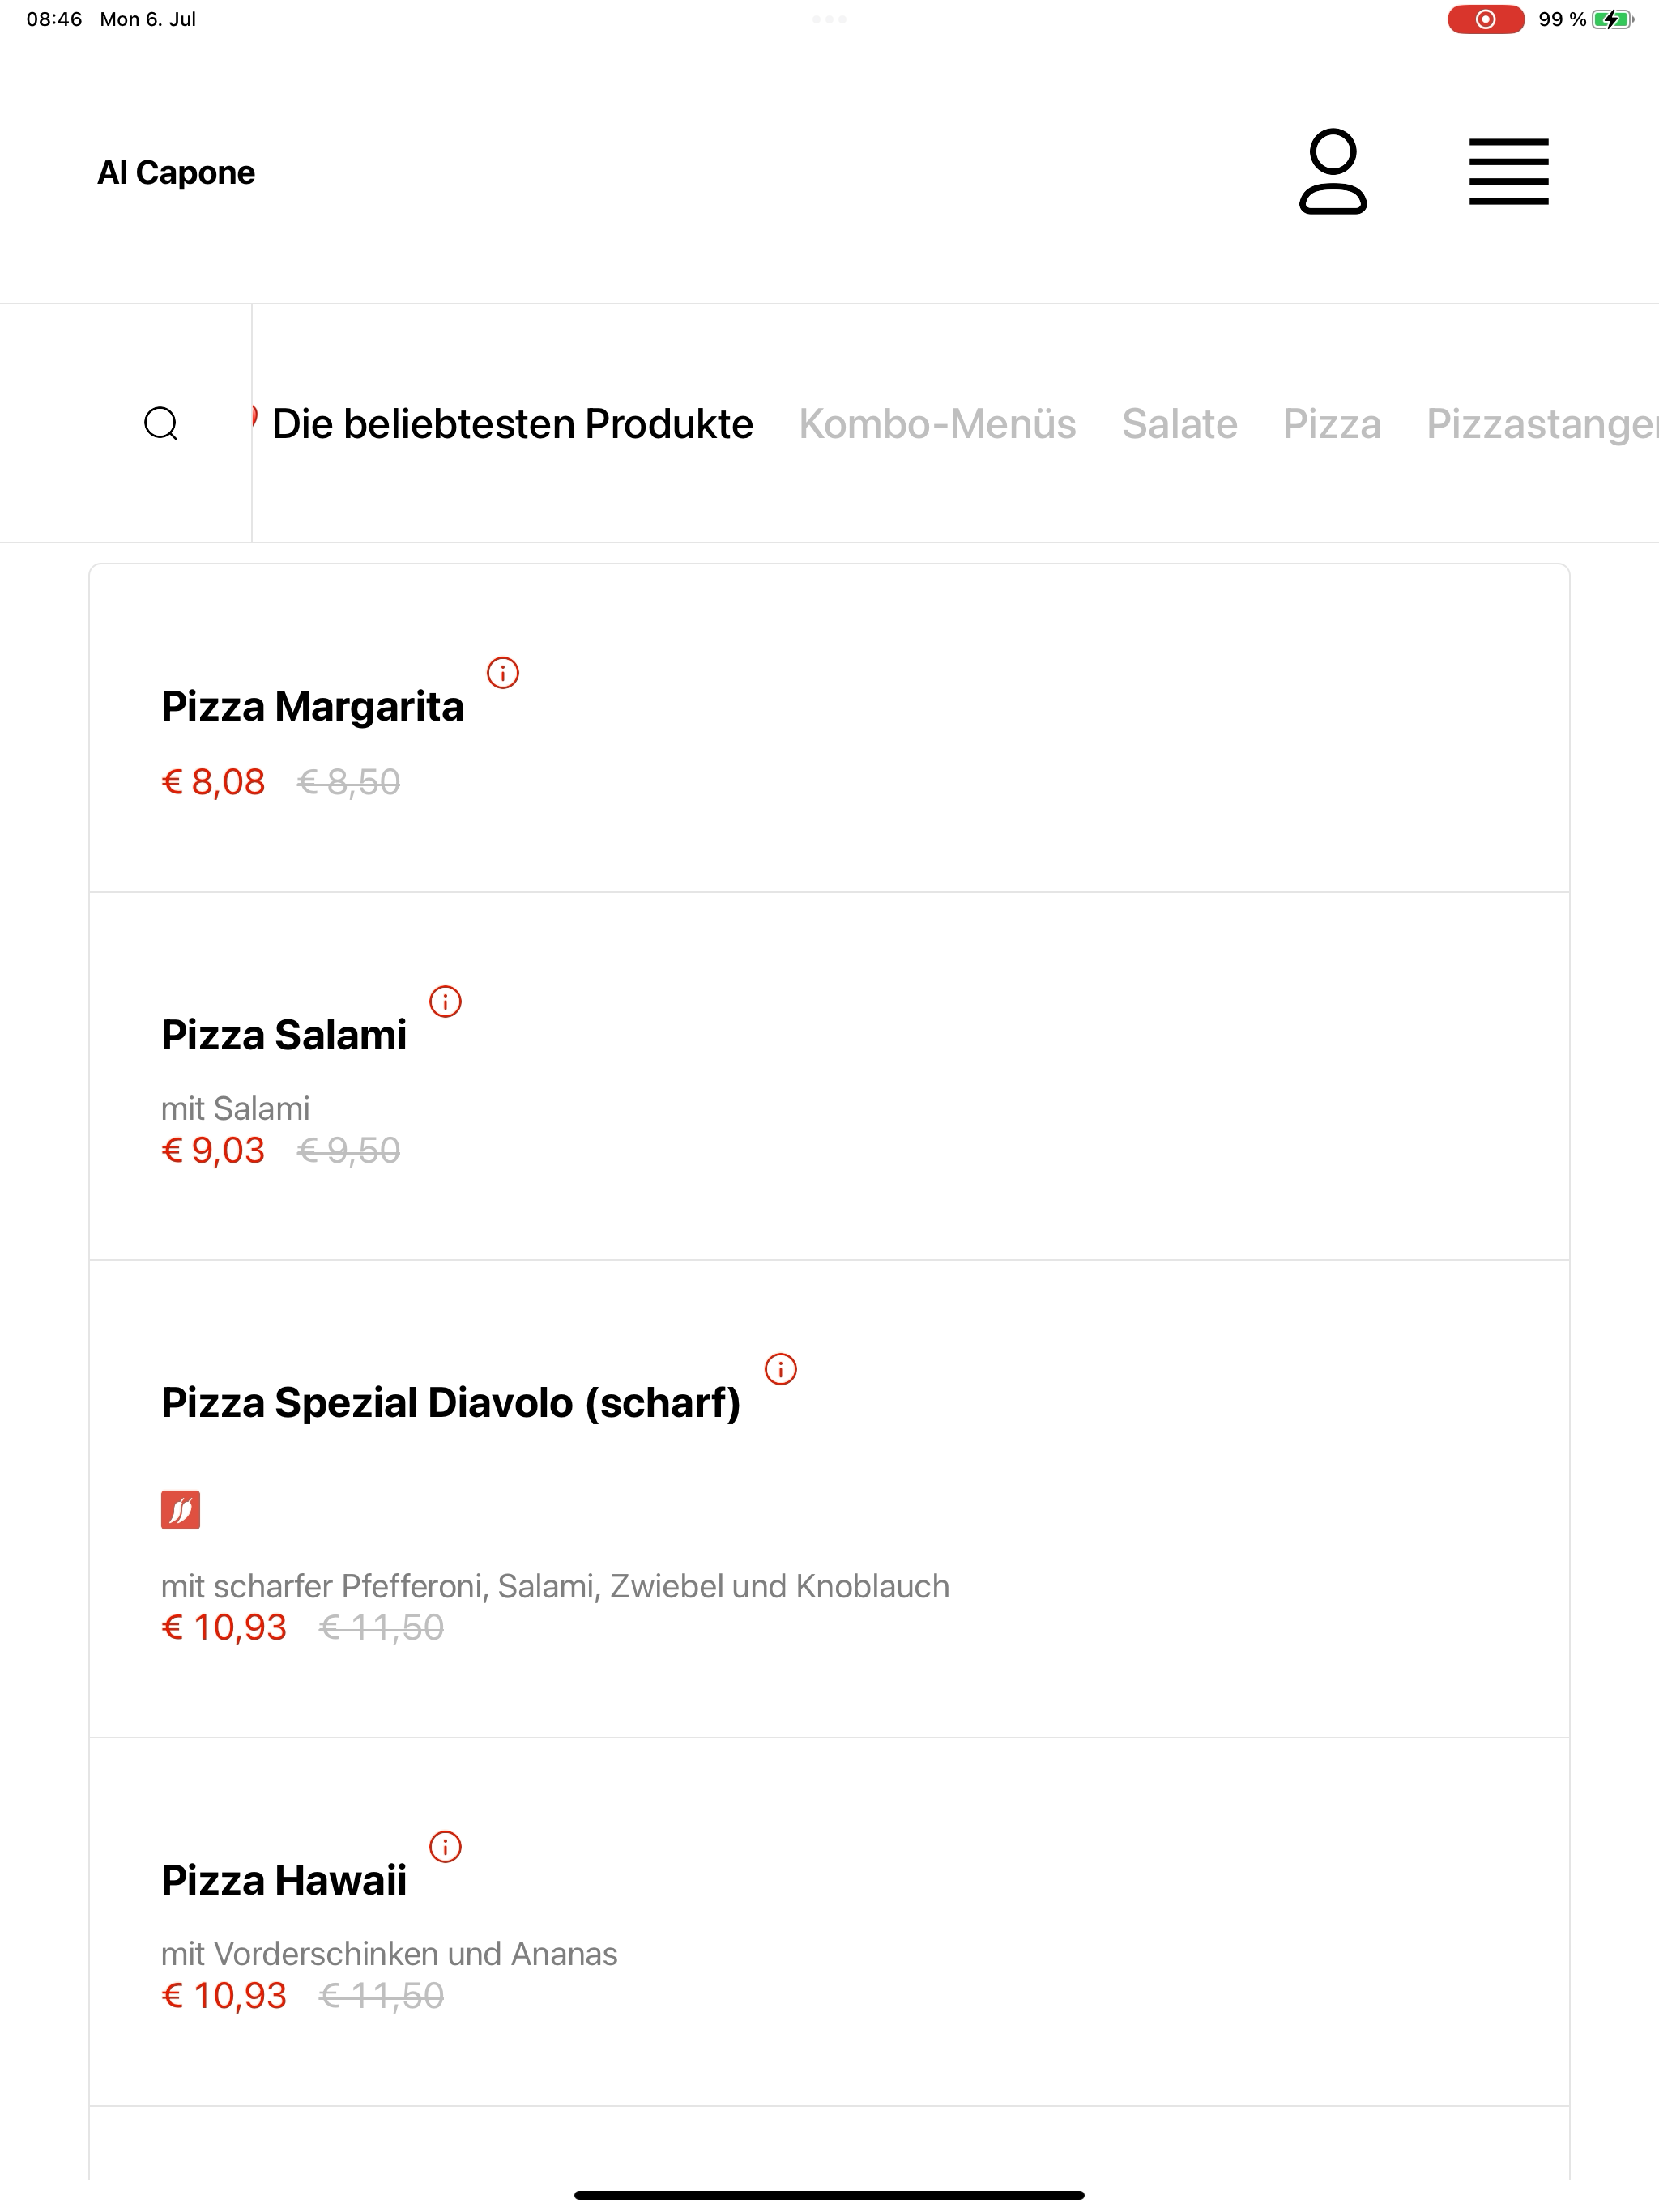1659x2212 pixels.
Task: Show info for Pizza Hawaii
Action: [446, 1847]
